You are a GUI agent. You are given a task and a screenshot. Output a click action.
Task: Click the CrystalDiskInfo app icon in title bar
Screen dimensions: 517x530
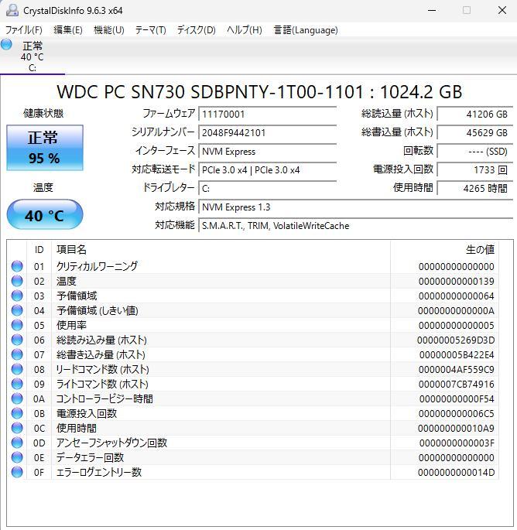[x=12, y=11]
